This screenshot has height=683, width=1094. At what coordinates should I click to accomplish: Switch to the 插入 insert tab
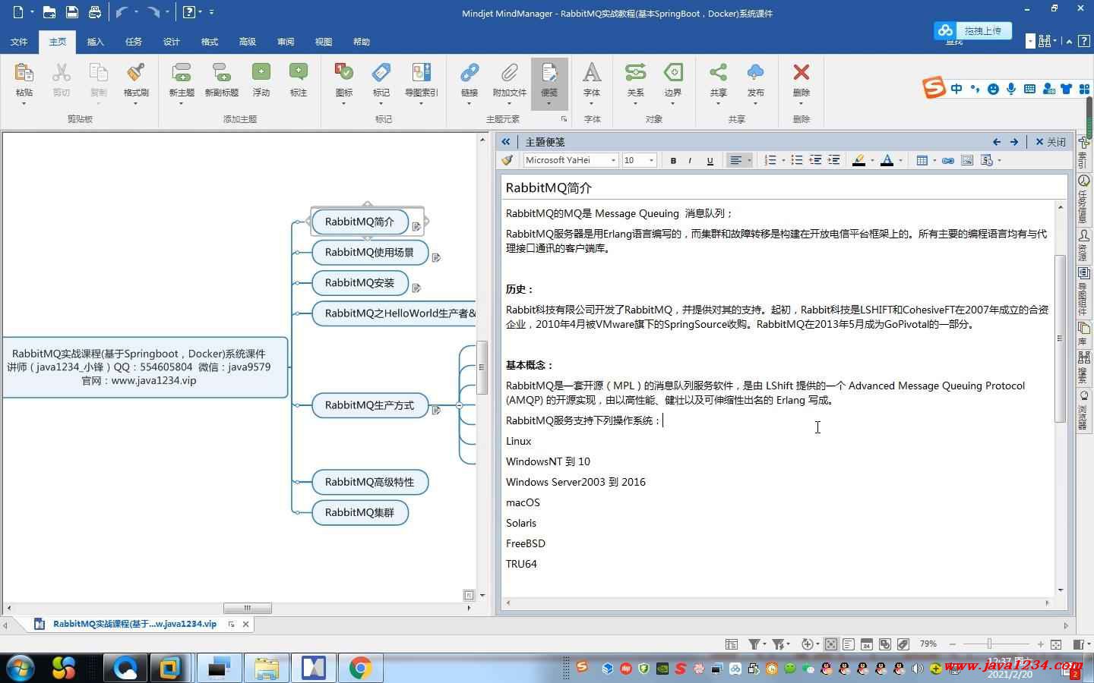[96, 42]
